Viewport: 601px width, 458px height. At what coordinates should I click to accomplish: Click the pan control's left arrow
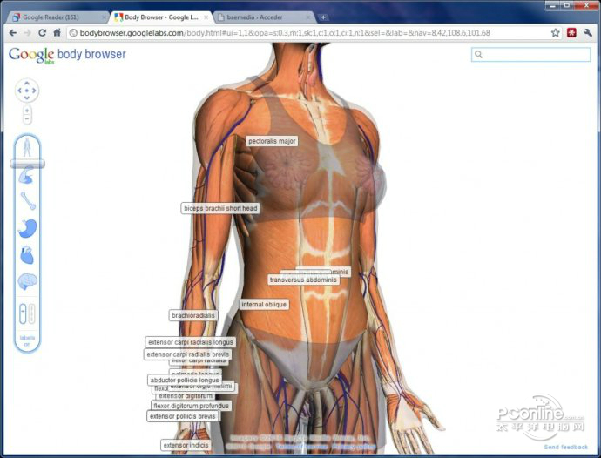19,91
